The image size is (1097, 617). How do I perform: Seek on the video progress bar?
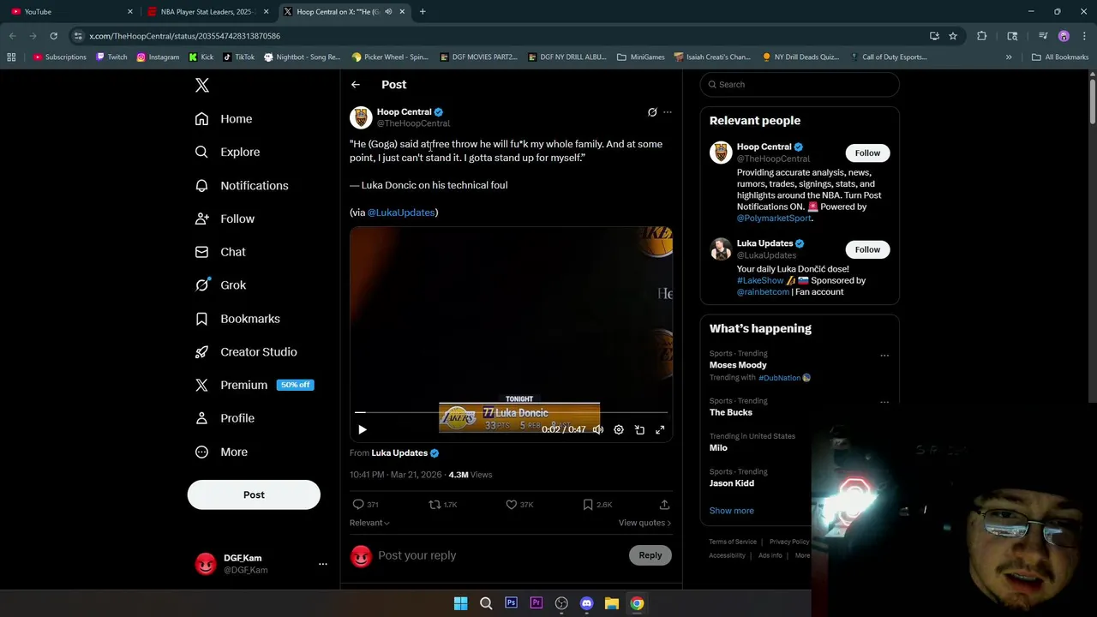[x=511, y=412]
